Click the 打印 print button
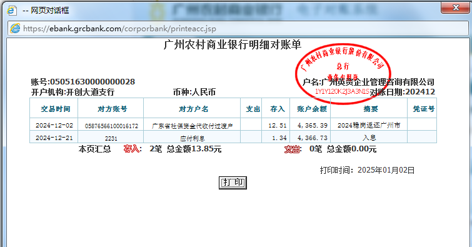This screenshot has height=247, width=472. click(233, 183)
